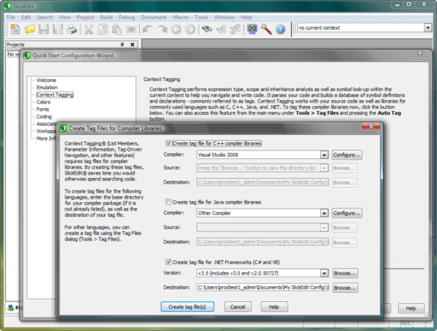Open the wrench configuration tool icon
Image resolution: width=437 pixels, height=331 pixels.
(x=266, y=29)
